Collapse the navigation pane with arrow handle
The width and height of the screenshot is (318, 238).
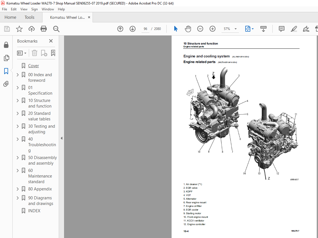click(62, 138)
